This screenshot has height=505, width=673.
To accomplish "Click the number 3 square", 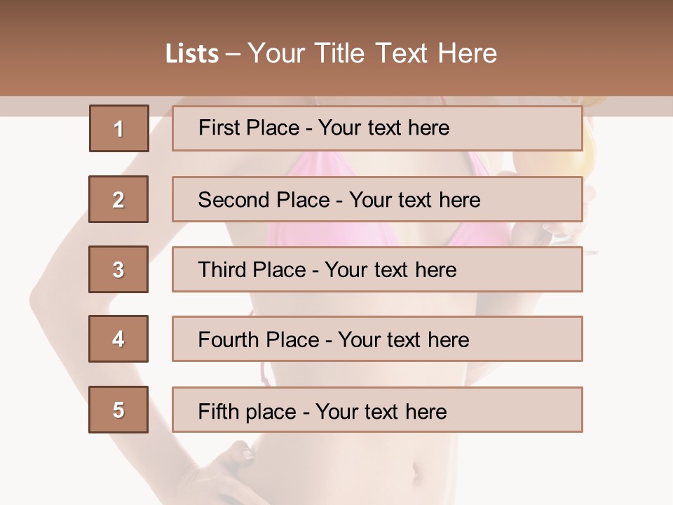I will point(118,269).
